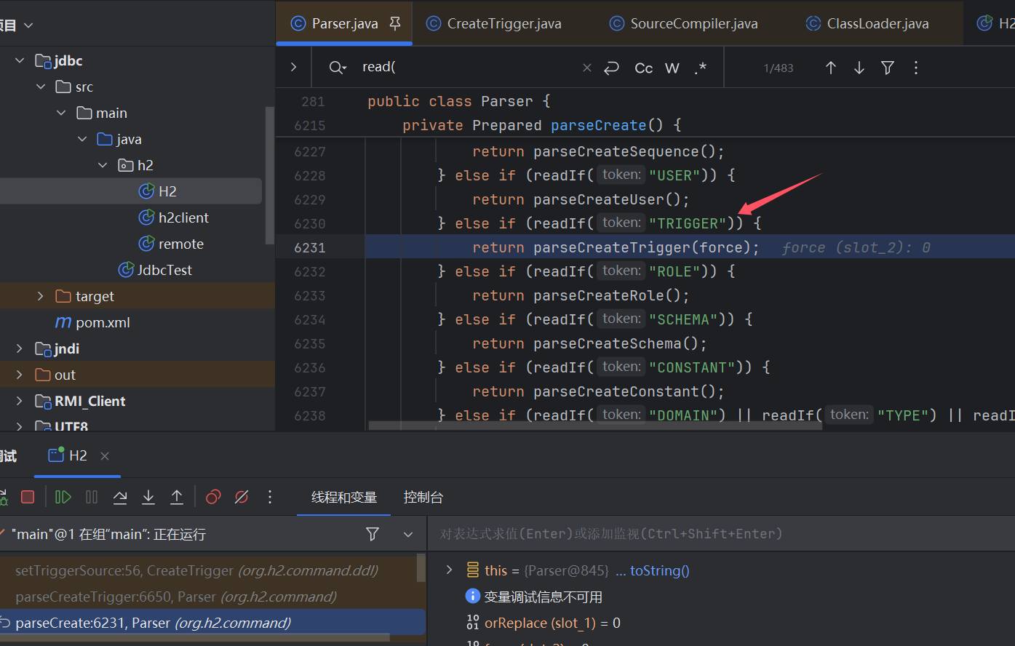Expand the search replace chevron
Screen dimensions: 1015x646
point(293,67)
